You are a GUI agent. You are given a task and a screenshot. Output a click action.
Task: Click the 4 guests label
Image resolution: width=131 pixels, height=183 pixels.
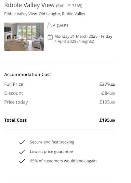tap(61, 25)
